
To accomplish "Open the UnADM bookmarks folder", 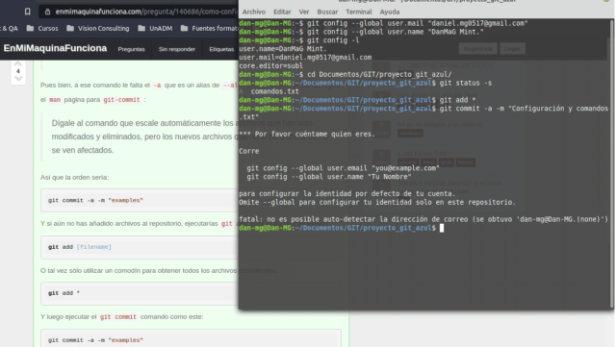I will [x=156, y=28].
